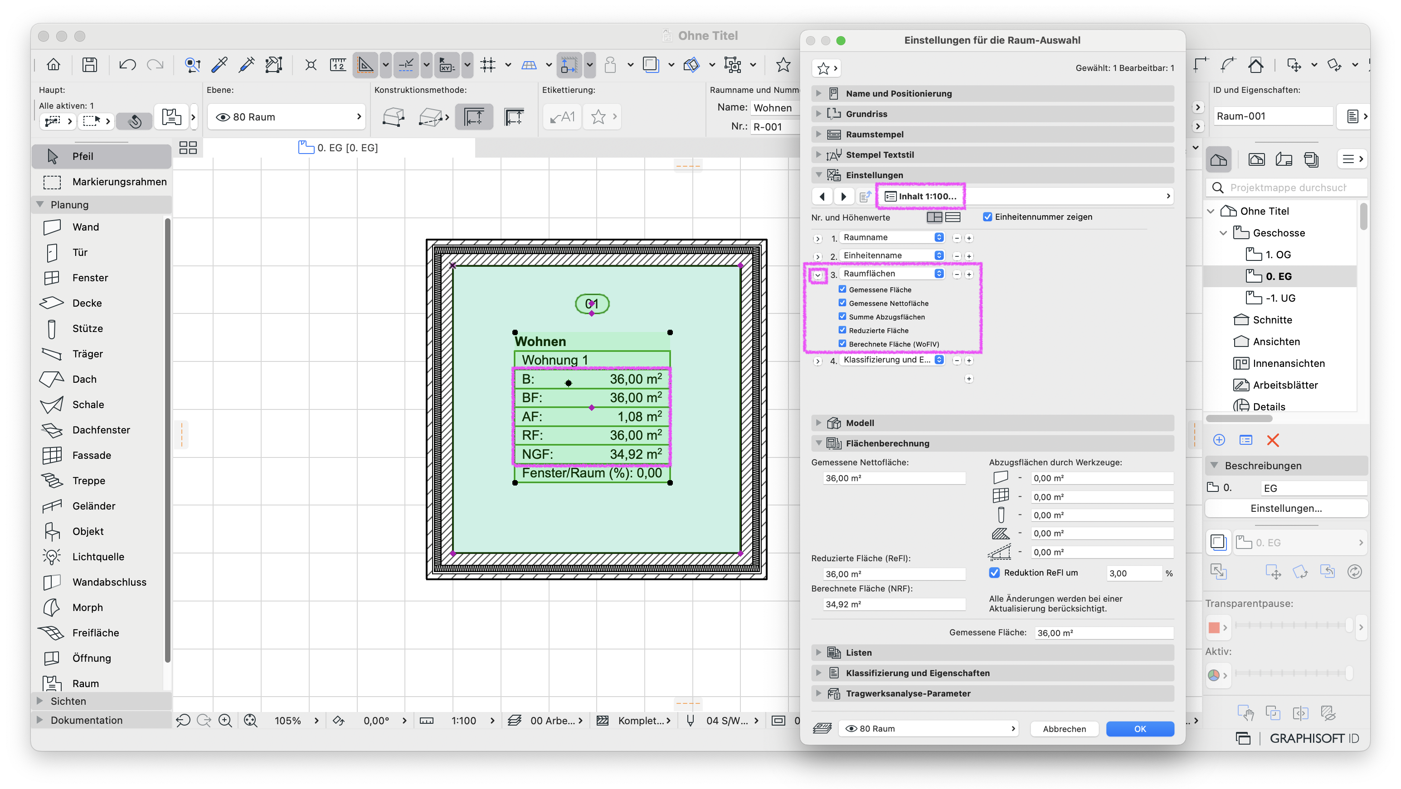This screenshot has height=789, width=1401.
Task: Click OK to confirm Raum settings
Action: tap(1139, 729)
